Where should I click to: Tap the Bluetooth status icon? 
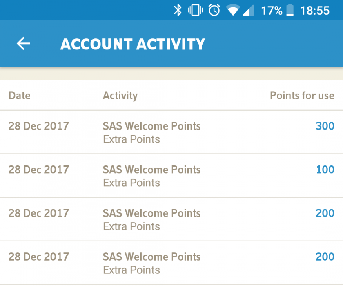178,10
